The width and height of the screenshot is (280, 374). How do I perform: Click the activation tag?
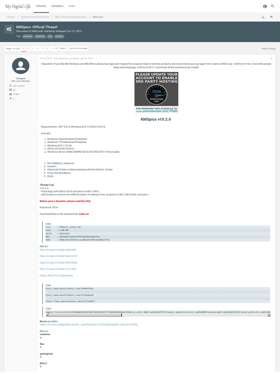28,36
